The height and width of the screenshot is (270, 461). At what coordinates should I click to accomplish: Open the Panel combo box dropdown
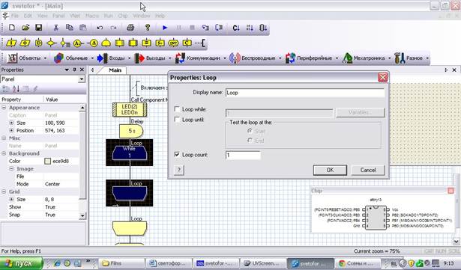tap(82, 79)
